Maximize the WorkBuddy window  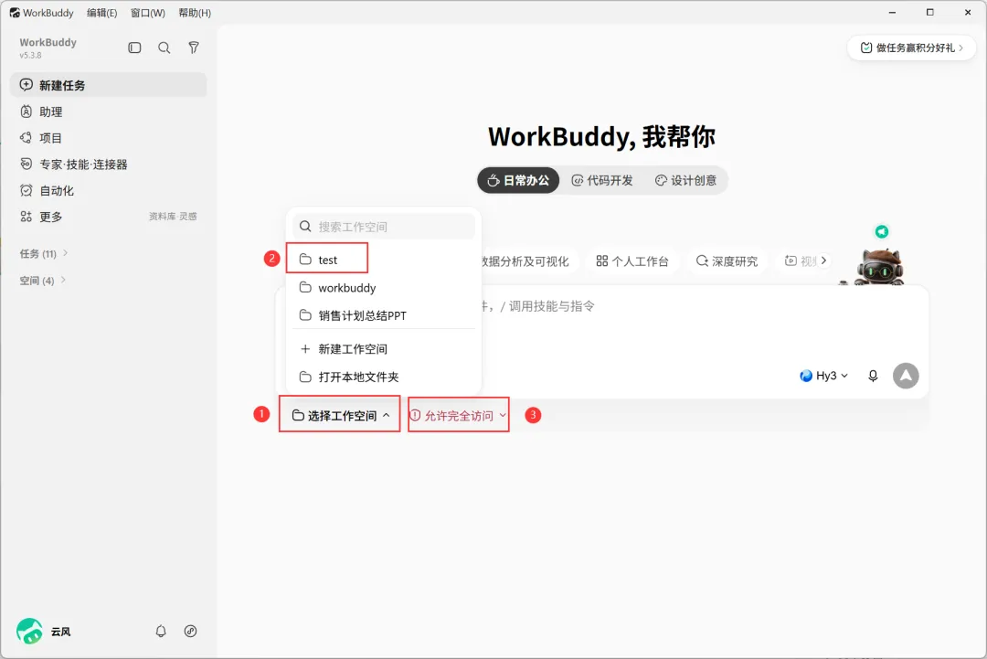tap(929, 13)
